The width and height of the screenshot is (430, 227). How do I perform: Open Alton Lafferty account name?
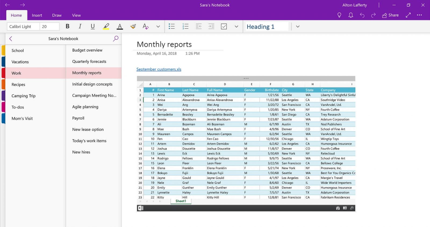(354, 5)
